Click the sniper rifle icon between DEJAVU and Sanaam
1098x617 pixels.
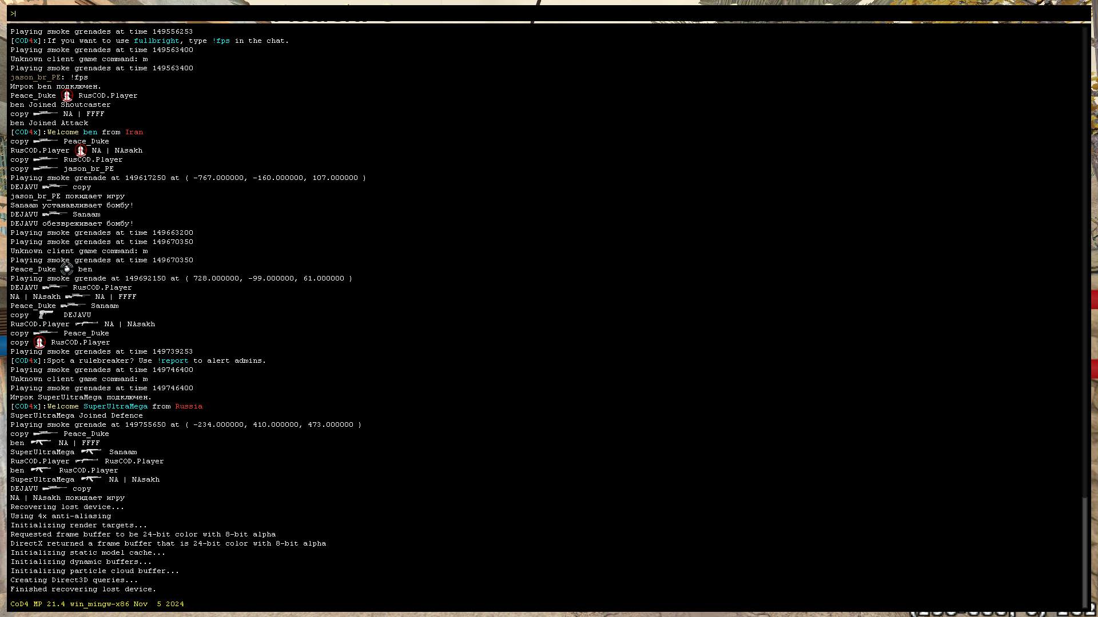point(55,214)
